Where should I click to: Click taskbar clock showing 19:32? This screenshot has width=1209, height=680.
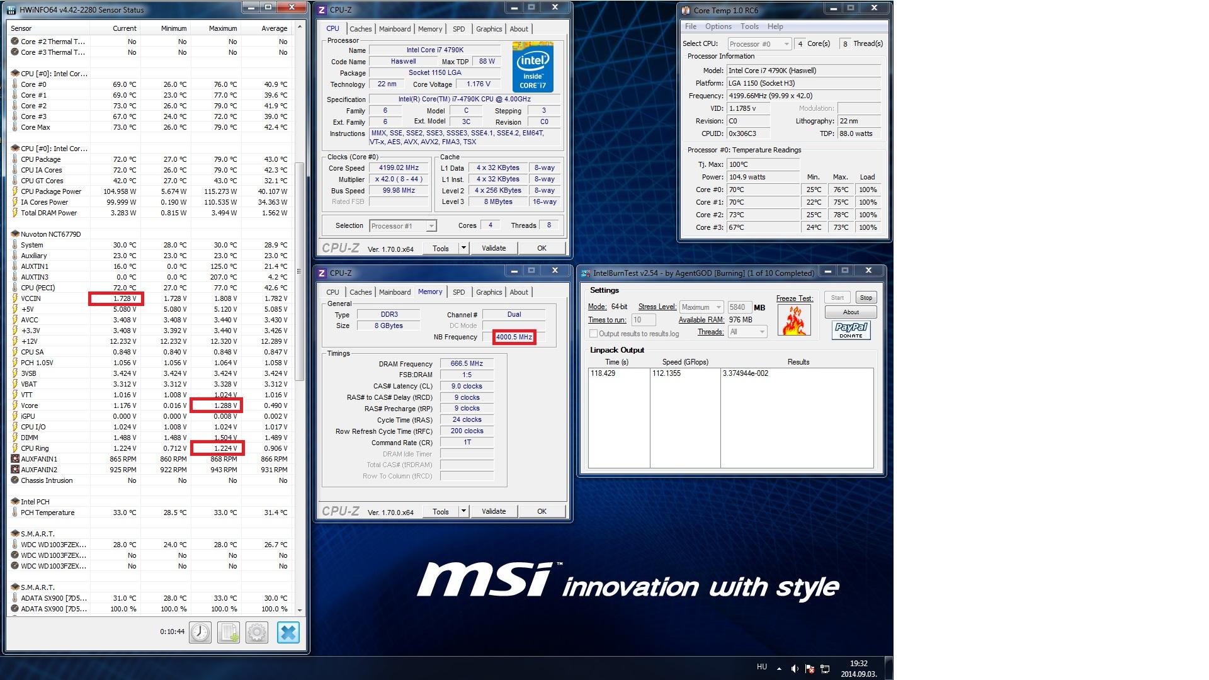click(858, 669)
